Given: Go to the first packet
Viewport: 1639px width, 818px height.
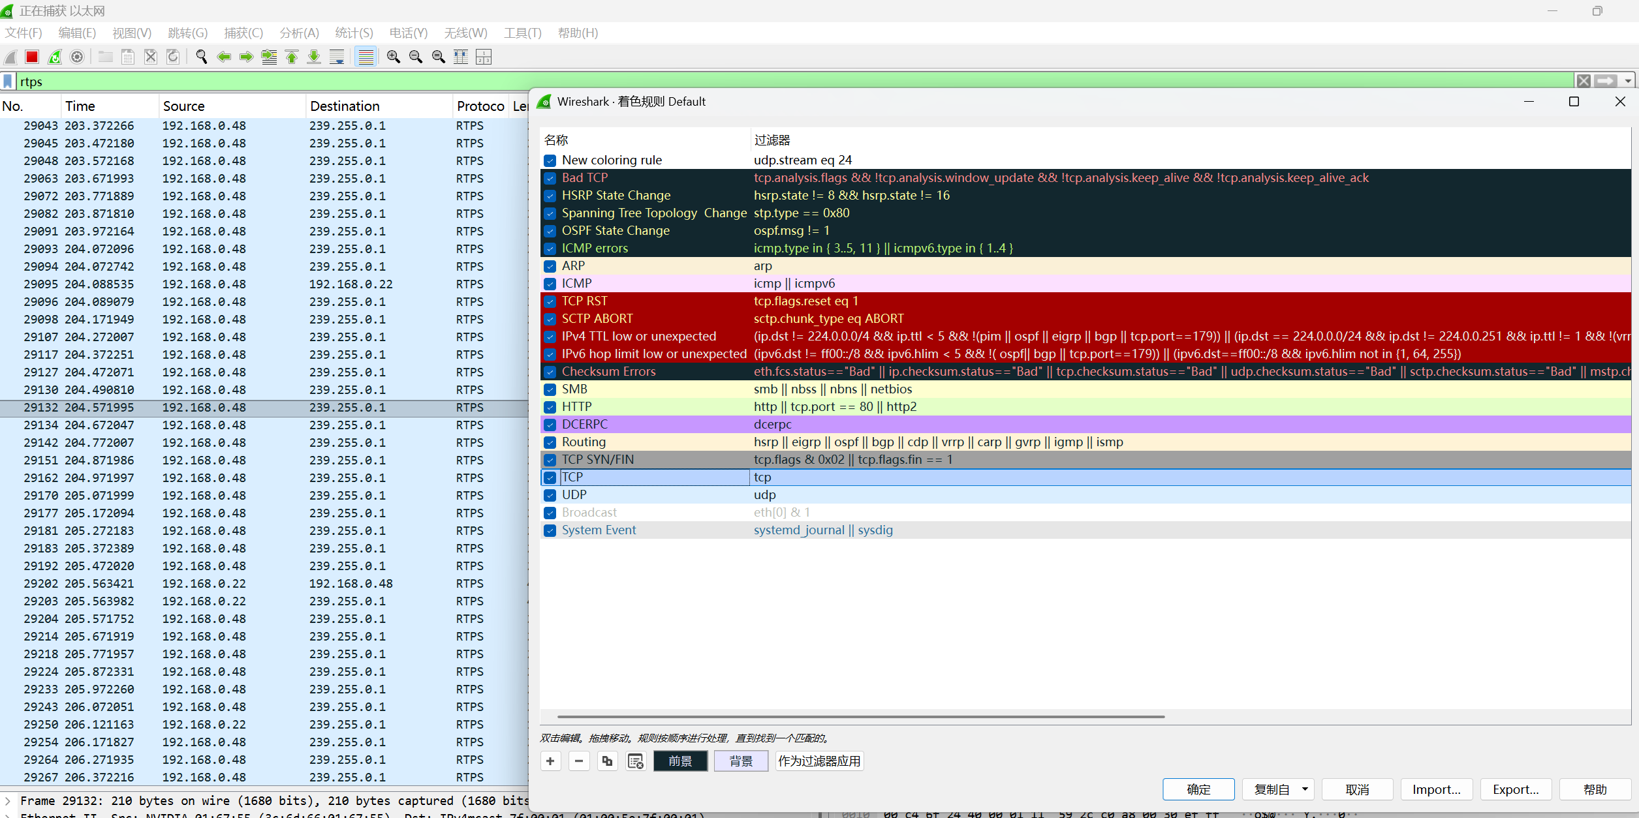Looking at the screenshot, I should [292, 57].
